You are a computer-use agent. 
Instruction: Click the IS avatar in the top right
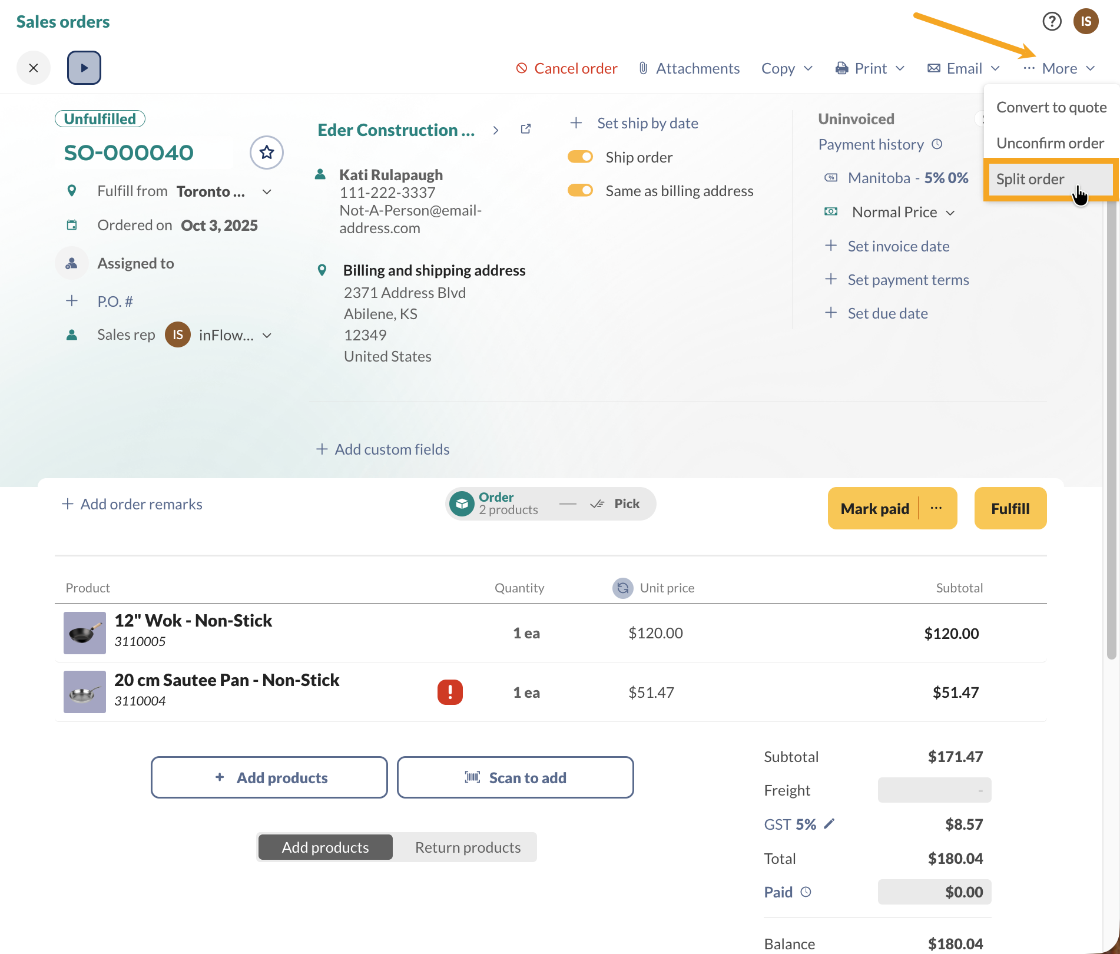(1086, 21)
